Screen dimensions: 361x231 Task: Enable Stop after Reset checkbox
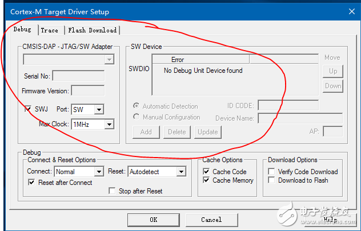(112, 191)
